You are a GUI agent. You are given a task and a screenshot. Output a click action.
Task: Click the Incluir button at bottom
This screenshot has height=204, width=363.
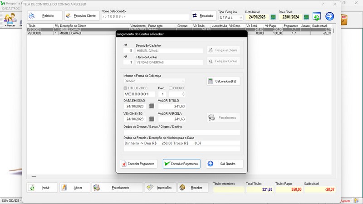(x=42, y=188)
